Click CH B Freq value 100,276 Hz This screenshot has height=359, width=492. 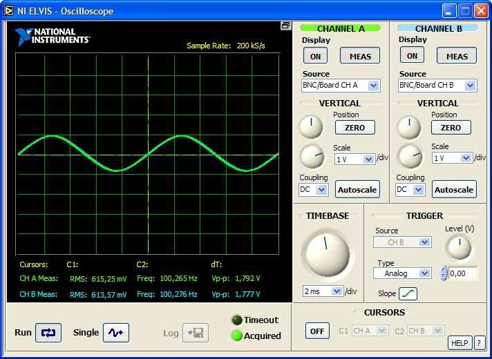178,294
